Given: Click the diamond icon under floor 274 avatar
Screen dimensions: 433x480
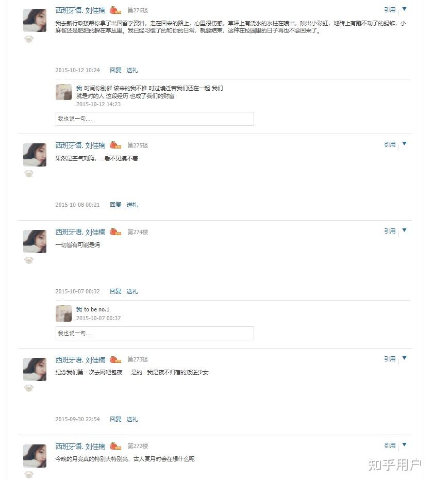Looking at the screenshot, I should click(29, 260).
